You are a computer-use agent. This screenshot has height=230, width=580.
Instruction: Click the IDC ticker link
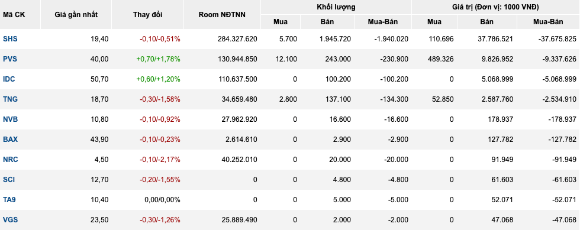(9, 79)
